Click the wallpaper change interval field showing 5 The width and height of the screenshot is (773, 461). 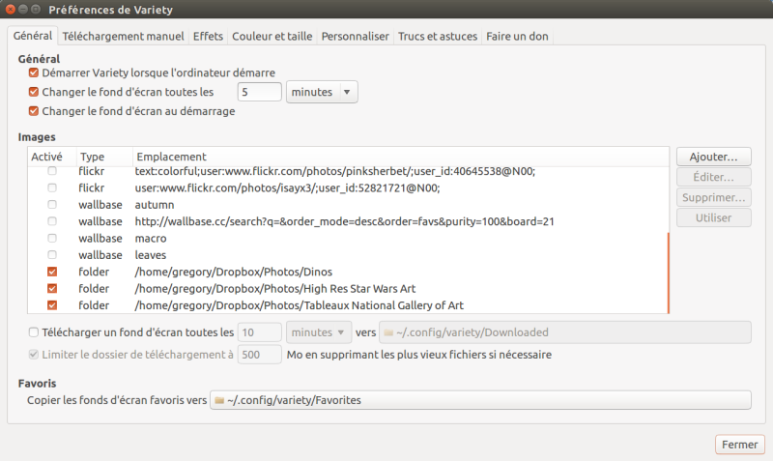click(x=259, y=92)
